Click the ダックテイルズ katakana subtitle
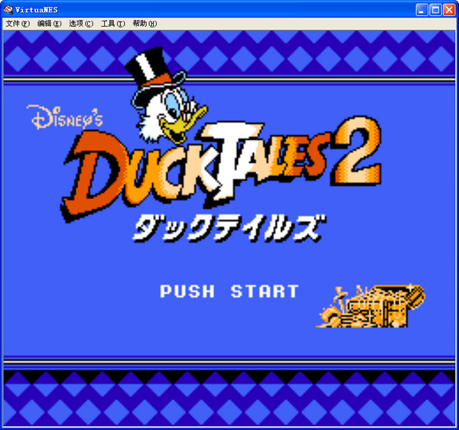Screen dimensions: 459x430 pos(229,228)
